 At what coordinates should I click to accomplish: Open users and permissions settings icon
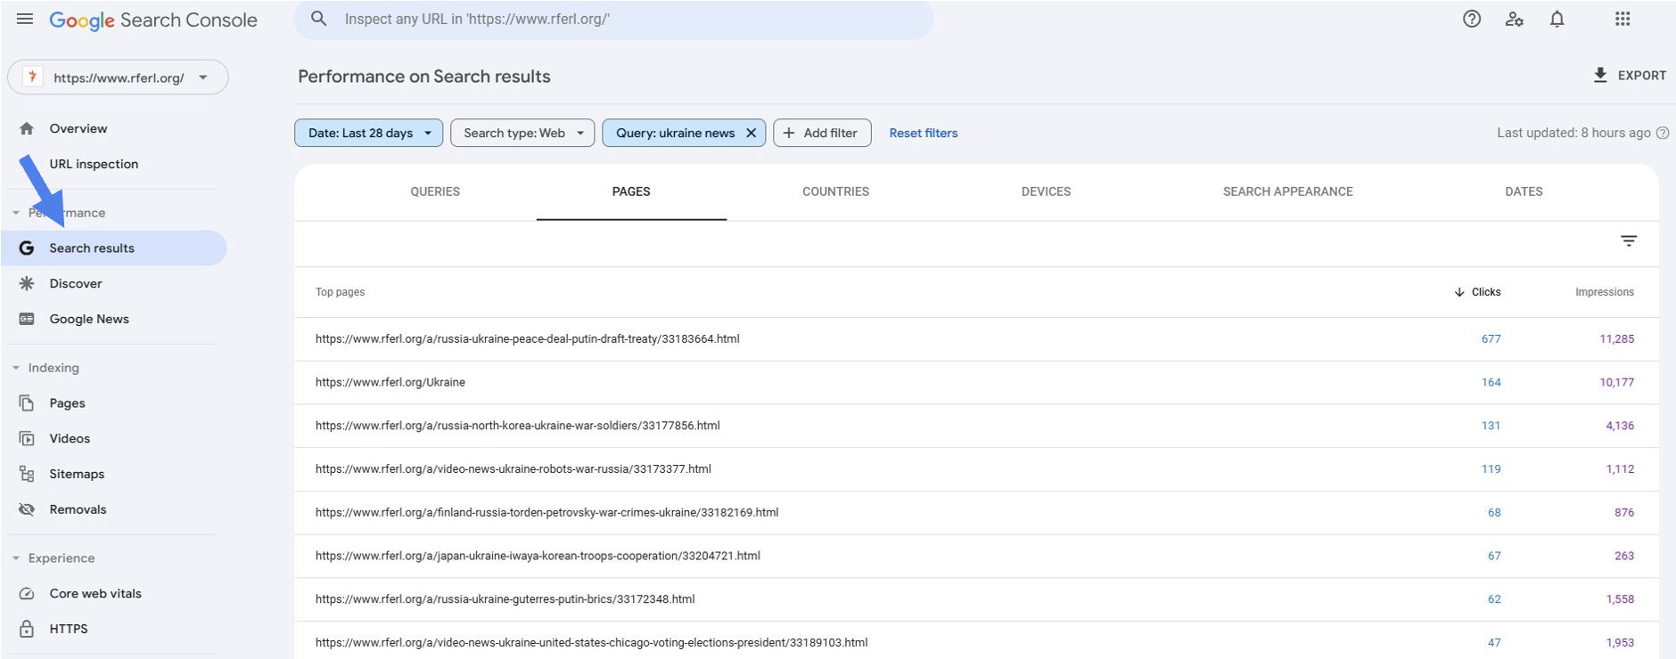click(x=1514, y=19)
